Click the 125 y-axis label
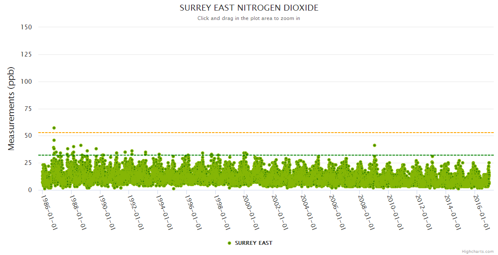This screenshot has width=498, height=255. point(26,54)
